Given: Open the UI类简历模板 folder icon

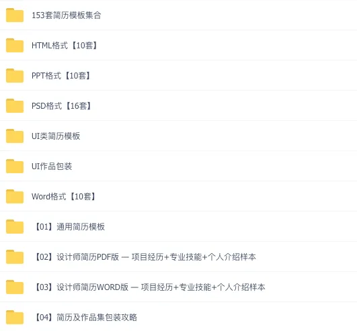Looking at the screenshot, I should [15, 136].
